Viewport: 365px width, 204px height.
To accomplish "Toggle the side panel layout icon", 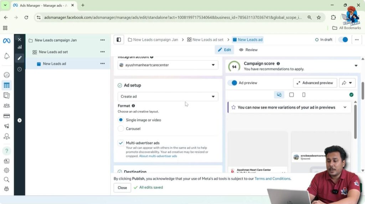I will click(x=119, y=40).
